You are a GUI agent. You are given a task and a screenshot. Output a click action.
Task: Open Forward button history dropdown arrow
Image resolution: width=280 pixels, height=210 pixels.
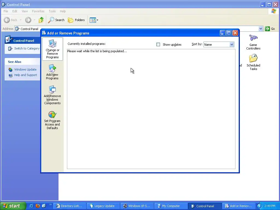click(x=34, y=20)
